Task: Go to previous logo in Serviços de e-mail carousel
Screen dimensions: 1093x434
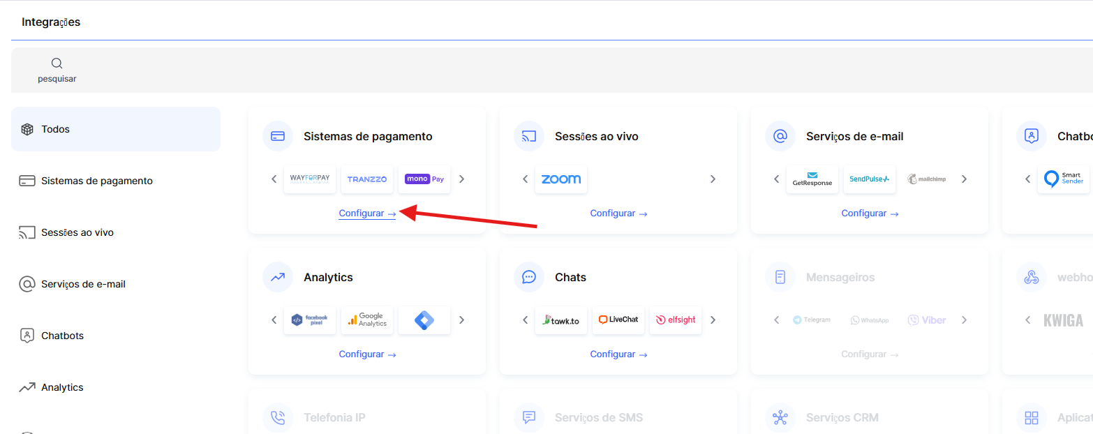Action: pyautogui.click(x=777, y=179)
